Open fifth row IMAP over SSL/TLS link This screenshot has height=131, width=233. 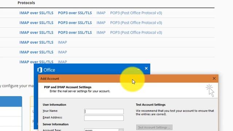36,52
